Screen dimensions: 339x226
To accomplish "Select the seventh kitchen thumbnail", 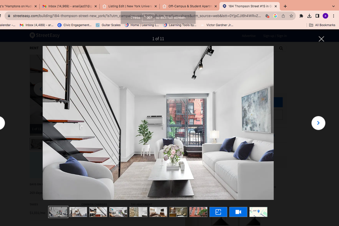I will tap(178, 212).
